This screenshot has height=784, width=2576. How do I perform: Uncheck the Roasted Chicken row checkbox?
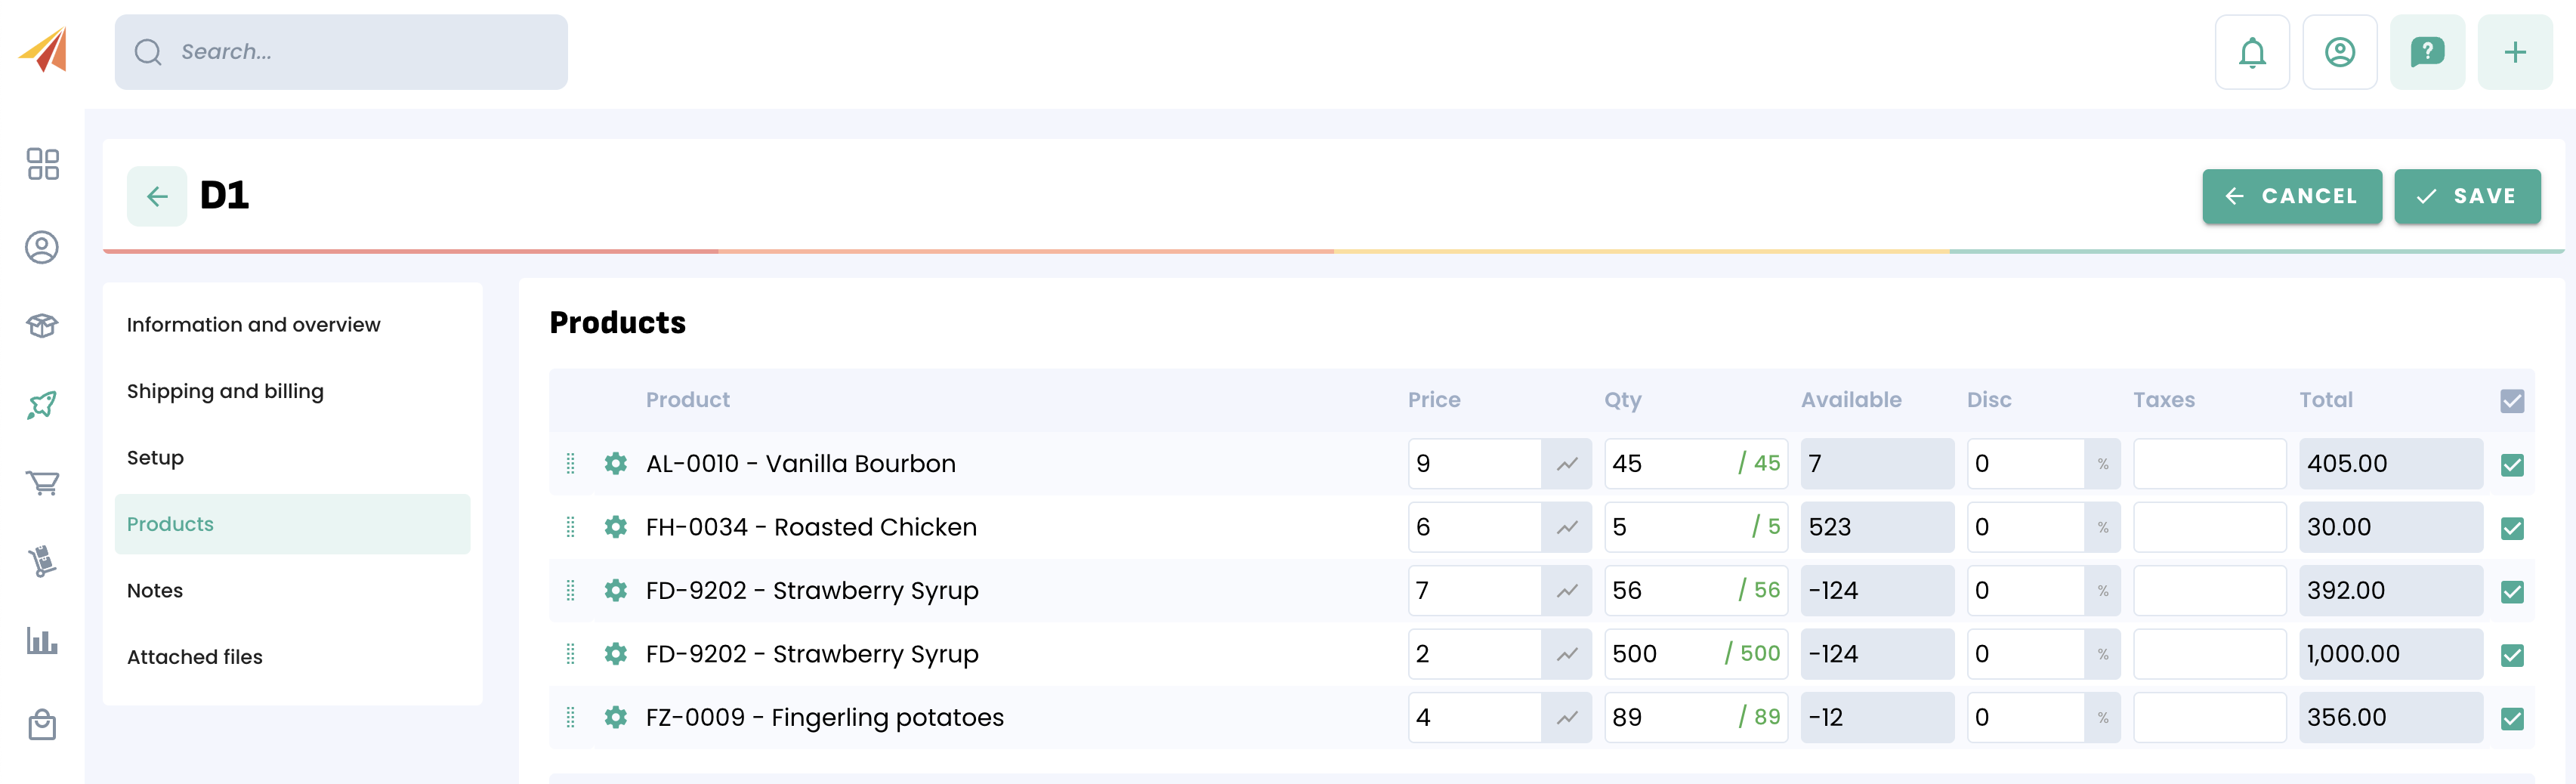click(2511, 528)
